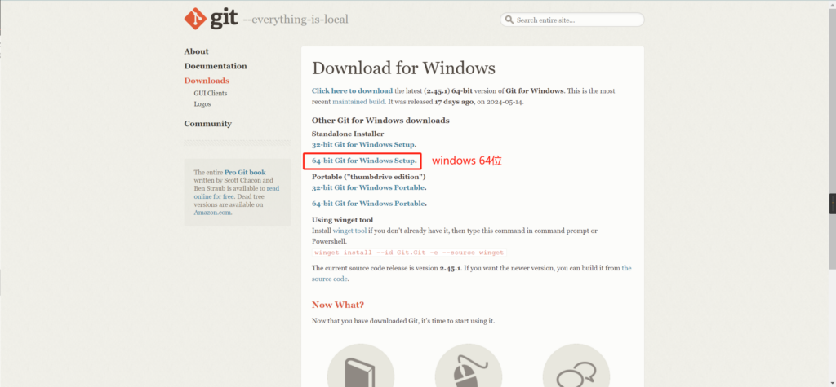The height and width of the screenshot is (387, 836).
Task: Open the Community section
Action: (208, 124)
